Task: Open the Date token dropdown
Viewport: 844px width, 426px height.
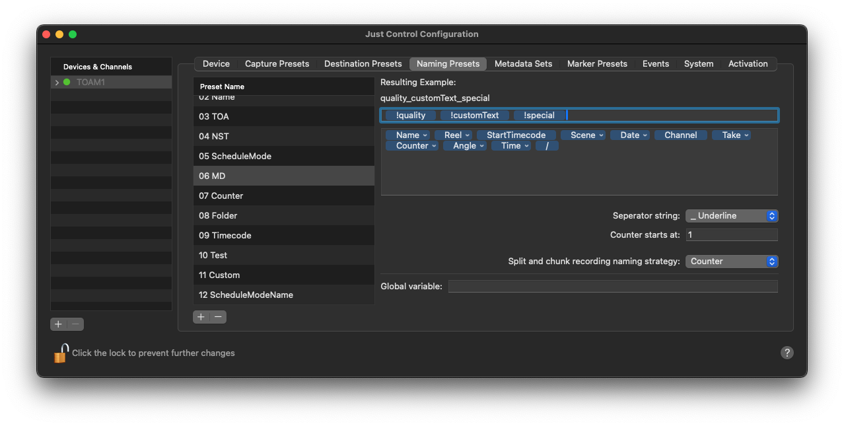Action: pos(630,135)
